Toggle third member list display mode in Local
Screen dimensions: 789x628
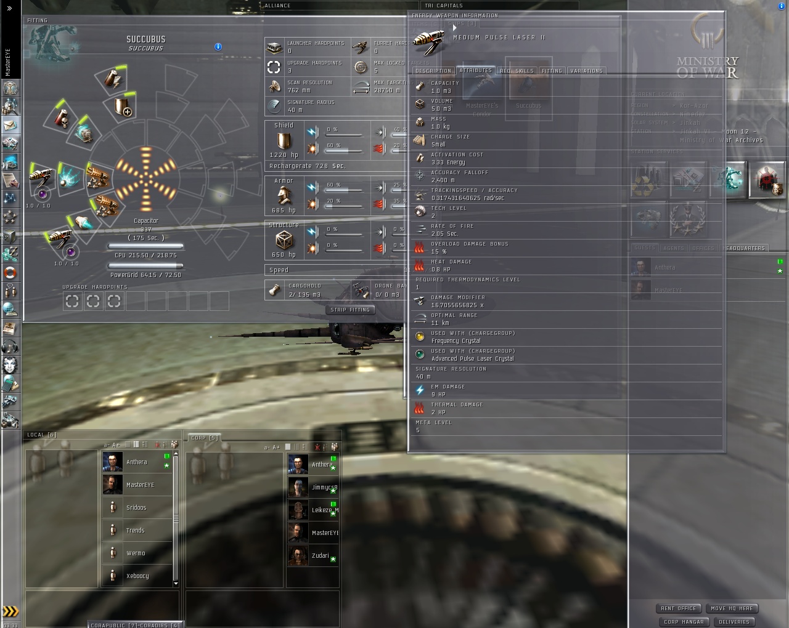144,445
